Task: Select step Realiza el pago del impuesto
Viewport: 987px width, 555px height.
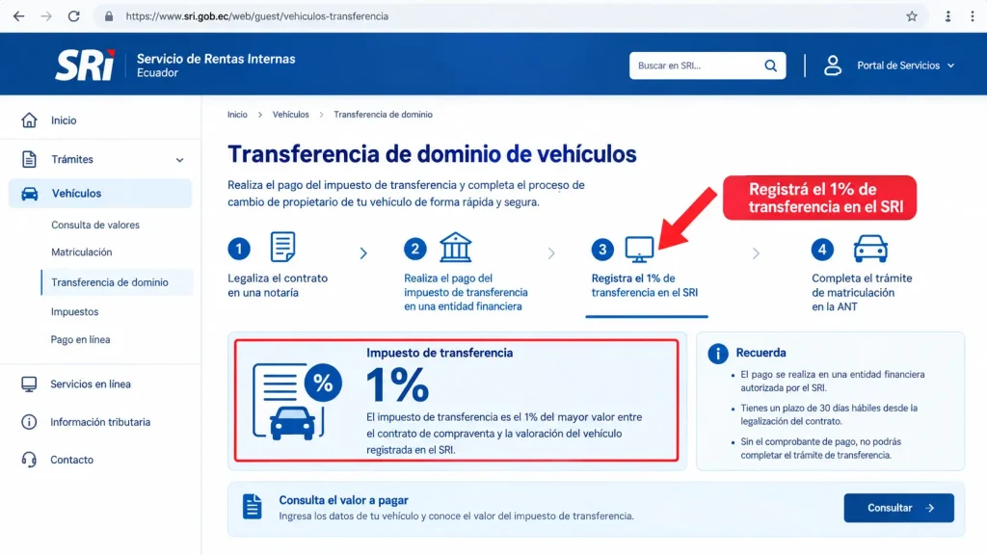Action: (x=466, y=292)
